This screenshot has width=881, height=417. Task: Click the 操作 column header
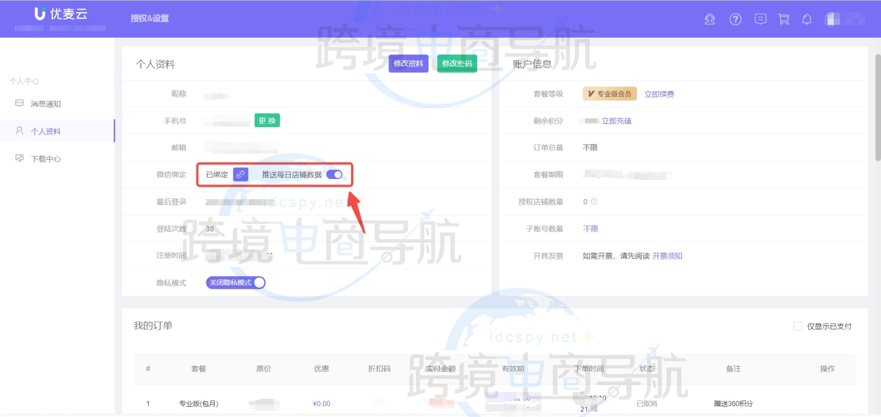point(827,369)
